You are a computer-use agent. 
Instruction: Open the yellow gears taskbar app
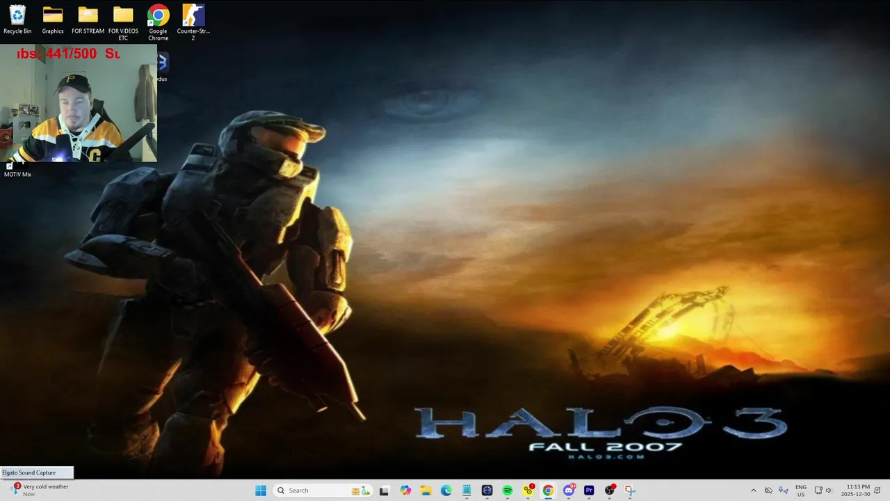(x=528, y=491)
